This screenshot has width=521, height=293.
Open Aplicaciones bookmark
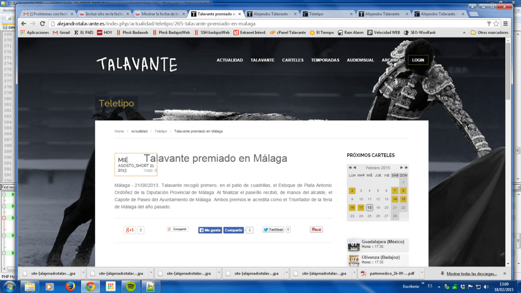tap(35, 33)
